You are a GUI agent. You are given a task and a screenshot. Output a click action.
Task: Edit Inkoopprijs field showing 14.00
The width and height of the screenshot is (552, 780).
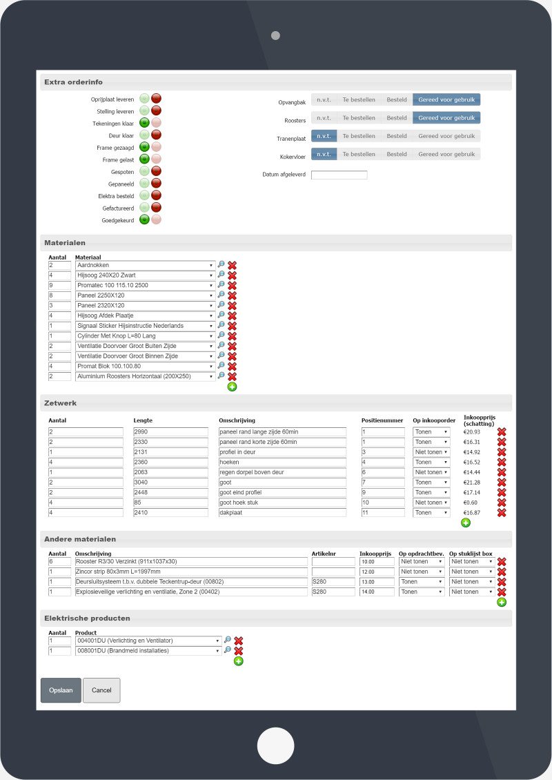[377, 592]
